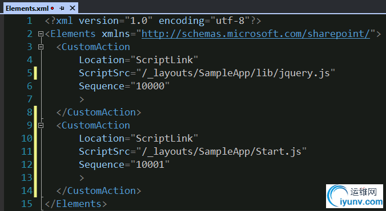Viewport: 386px width, 211px height.
Task: Click the closing CustomAction tag on line 8
Action: [x=99, y=112]
